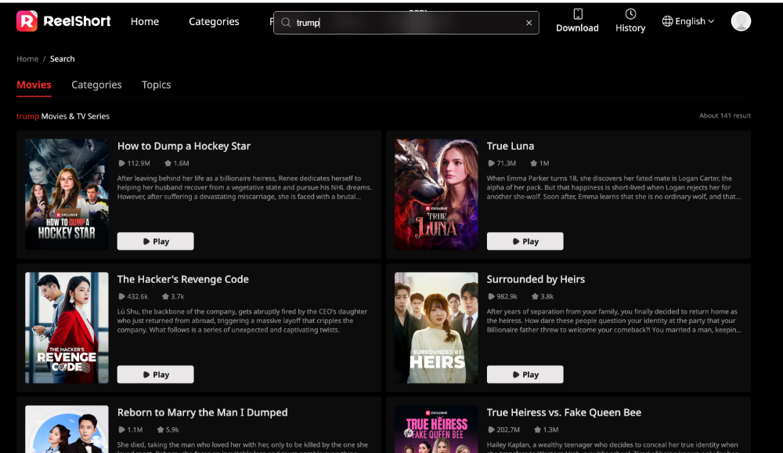This screenshot has width=783, height=453.
Task: Open the Surrounded by Heirs poster
Action: [x=436, y=328]
